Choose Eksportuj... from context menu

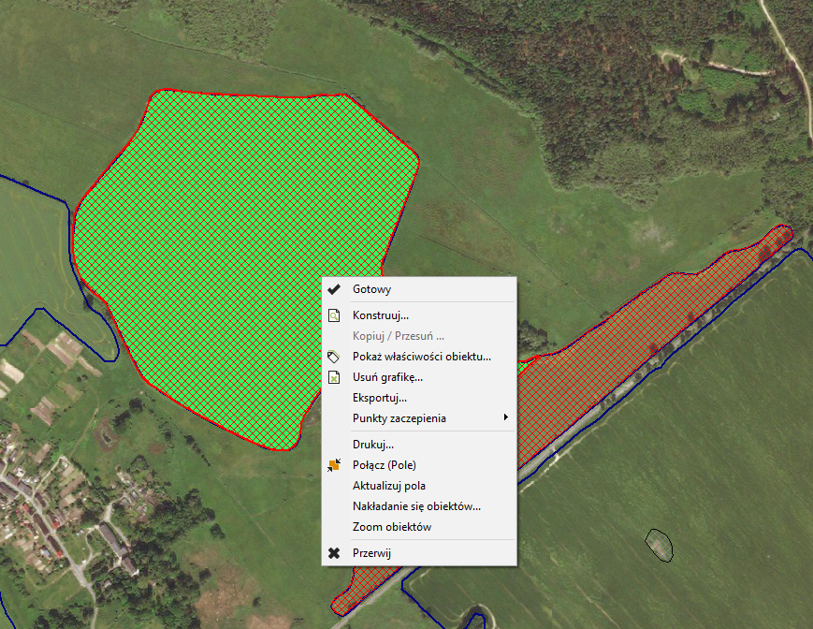click(x=419, y=398)
